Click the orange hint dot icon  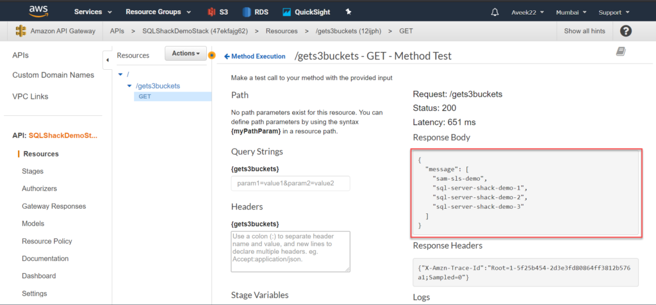pyautogui.click(x=211, y=55)
